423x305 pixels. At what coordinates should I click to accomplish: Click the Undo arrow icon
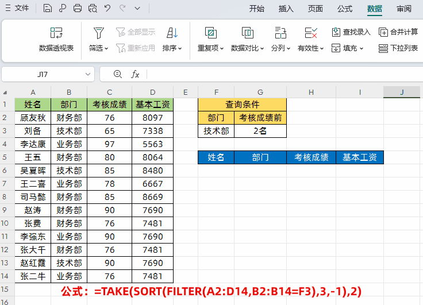pyautogui.click(x=107, y=9)
